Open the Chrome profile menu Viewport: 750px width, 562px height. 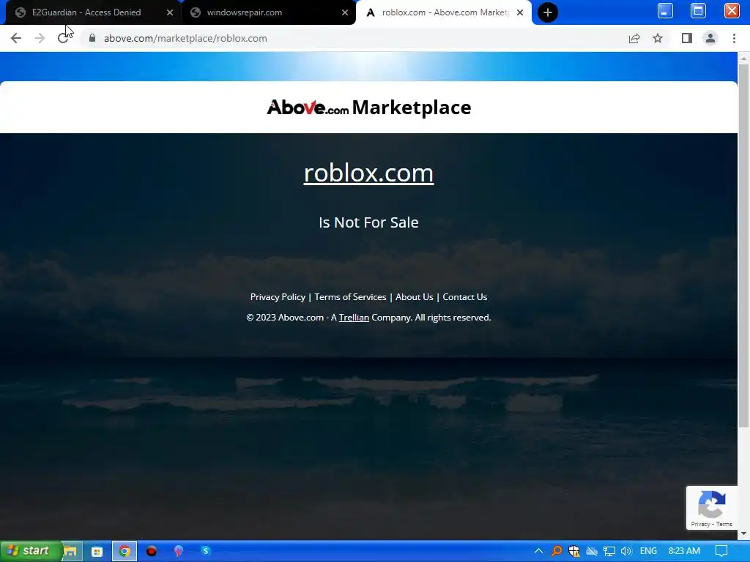(x=710, y=38)
